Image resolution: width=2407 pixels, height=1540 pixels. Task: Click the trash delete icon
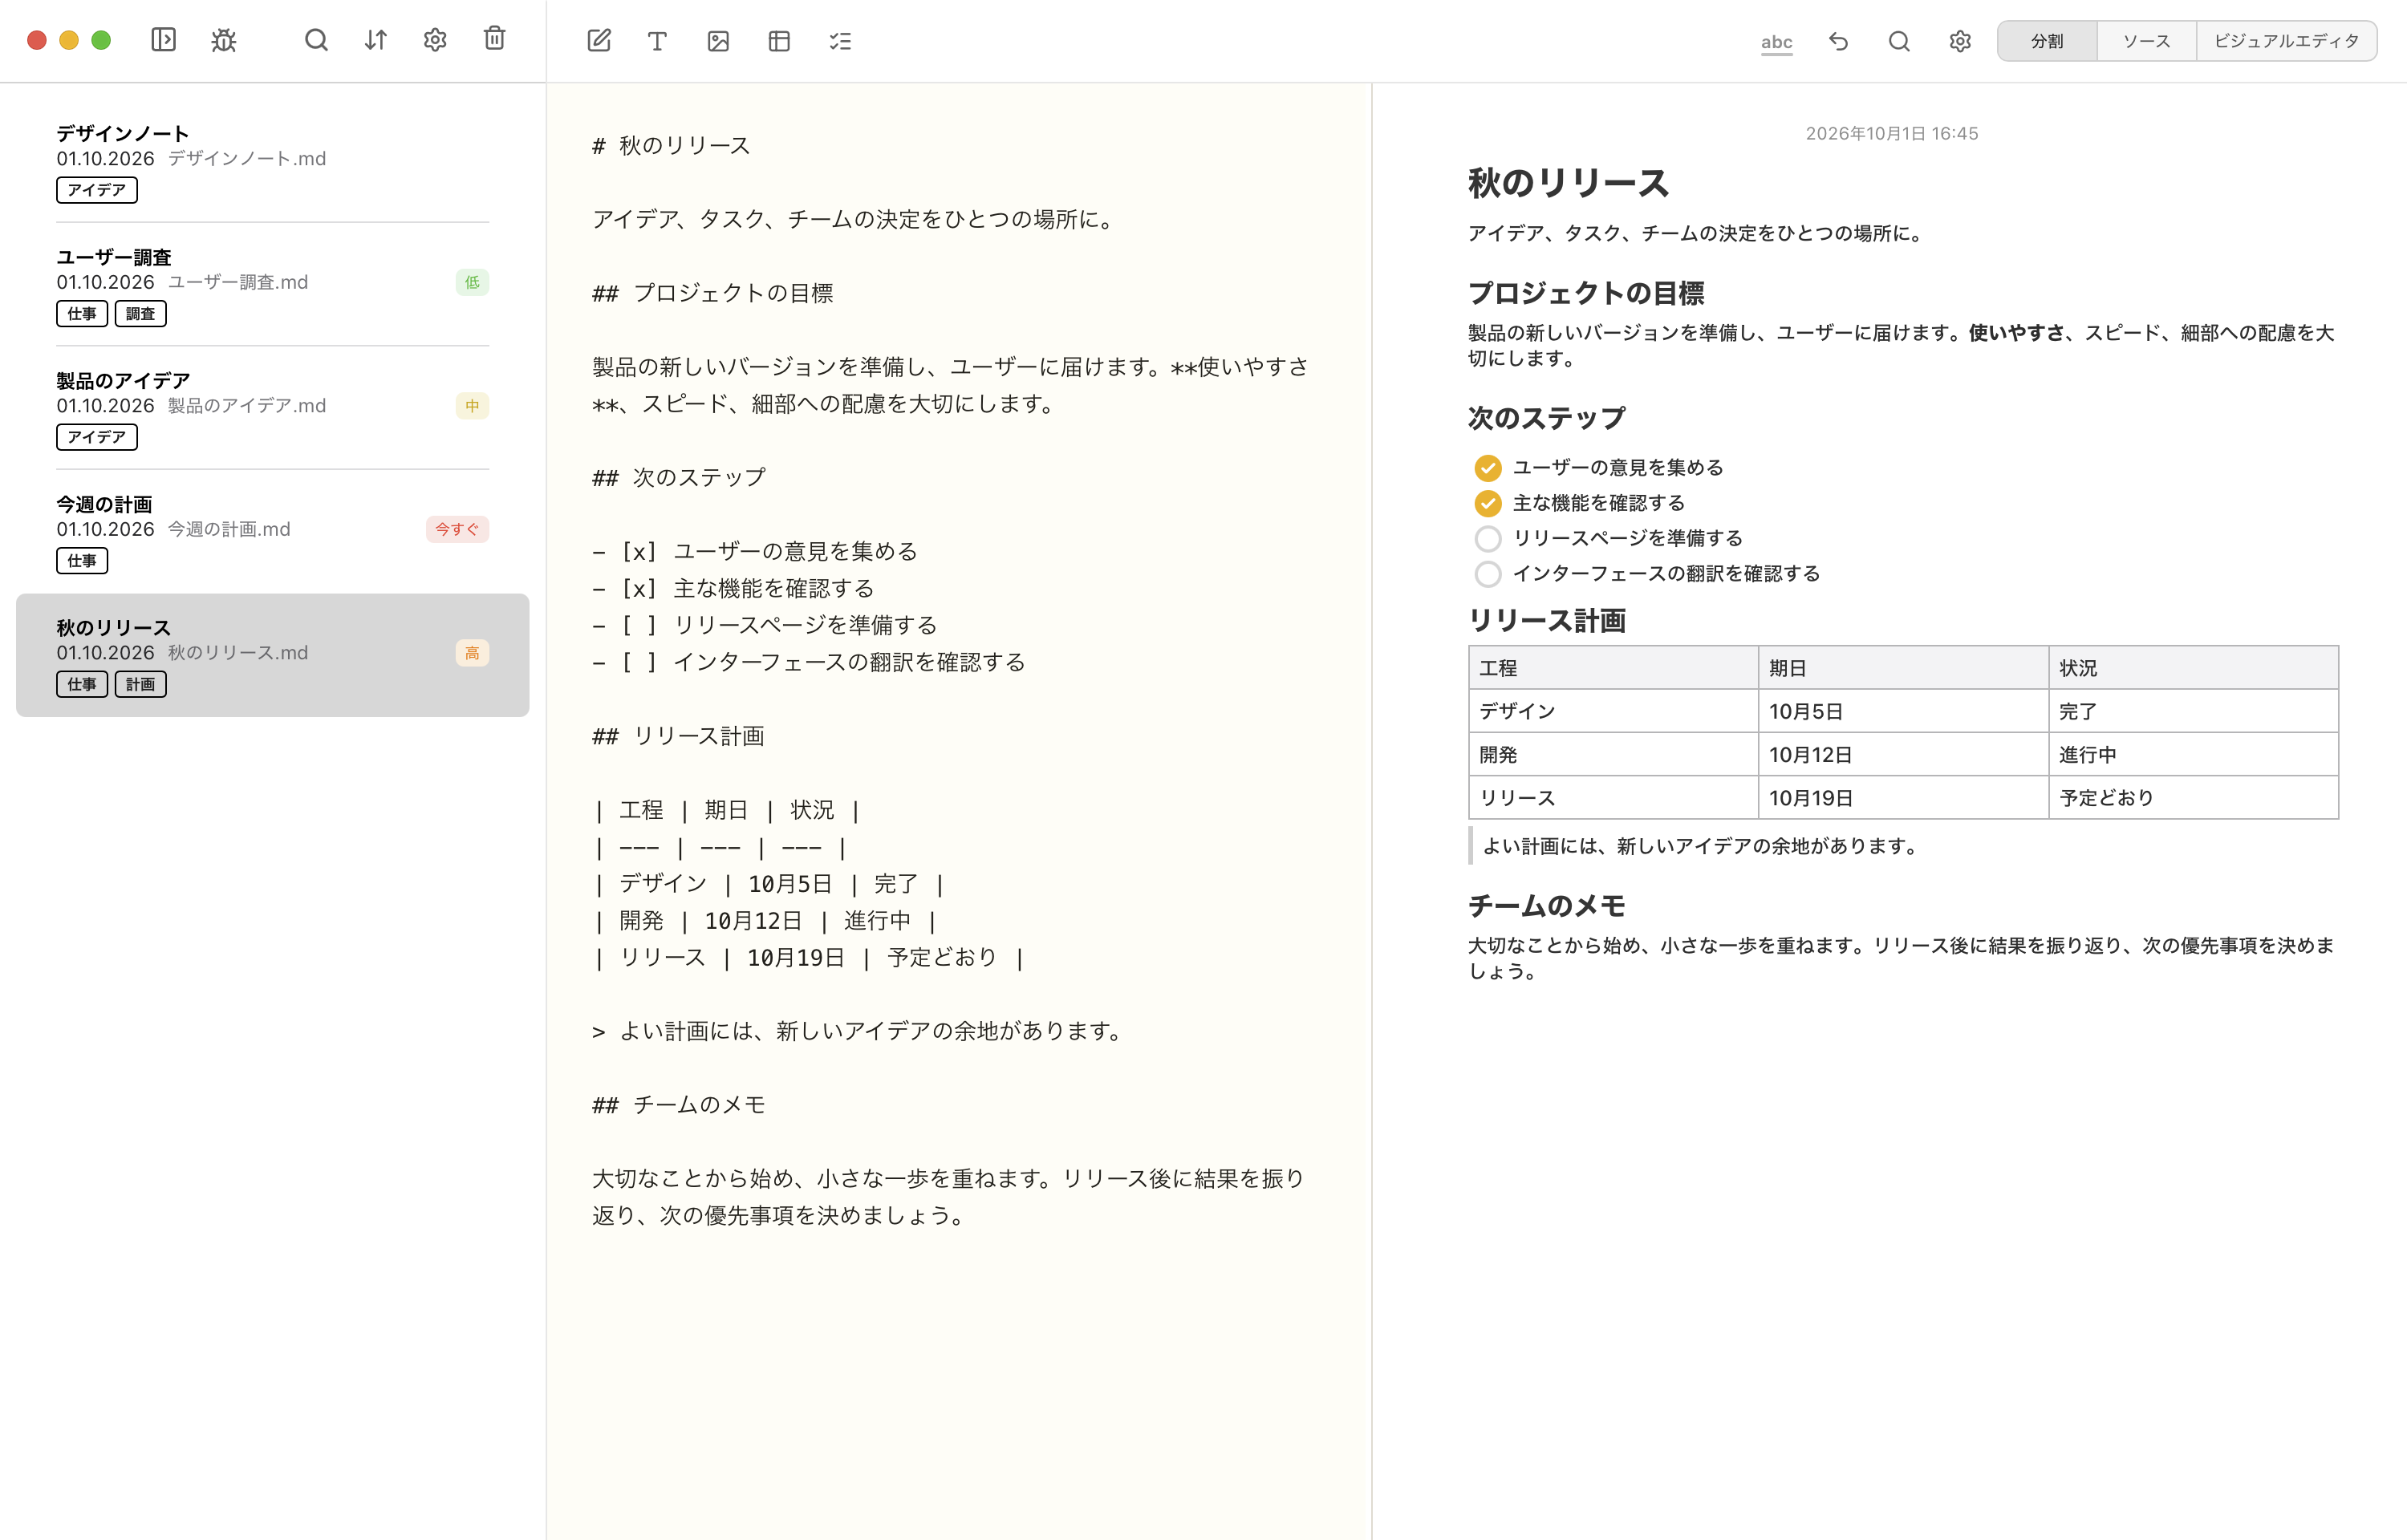pos(495,39)
